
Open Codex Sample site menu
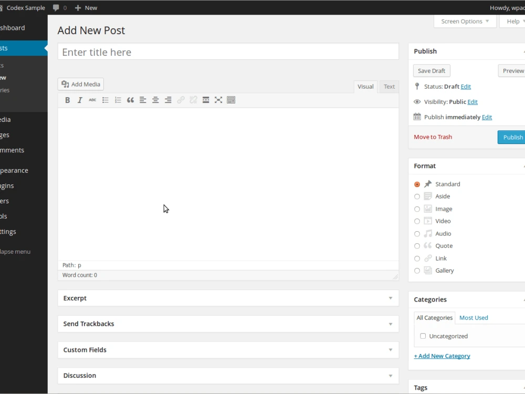[23, 8]
